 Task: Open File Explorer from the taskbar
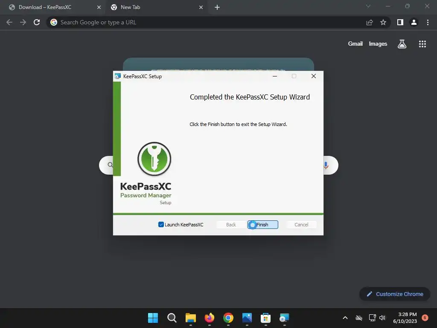[x=191, y=318]
